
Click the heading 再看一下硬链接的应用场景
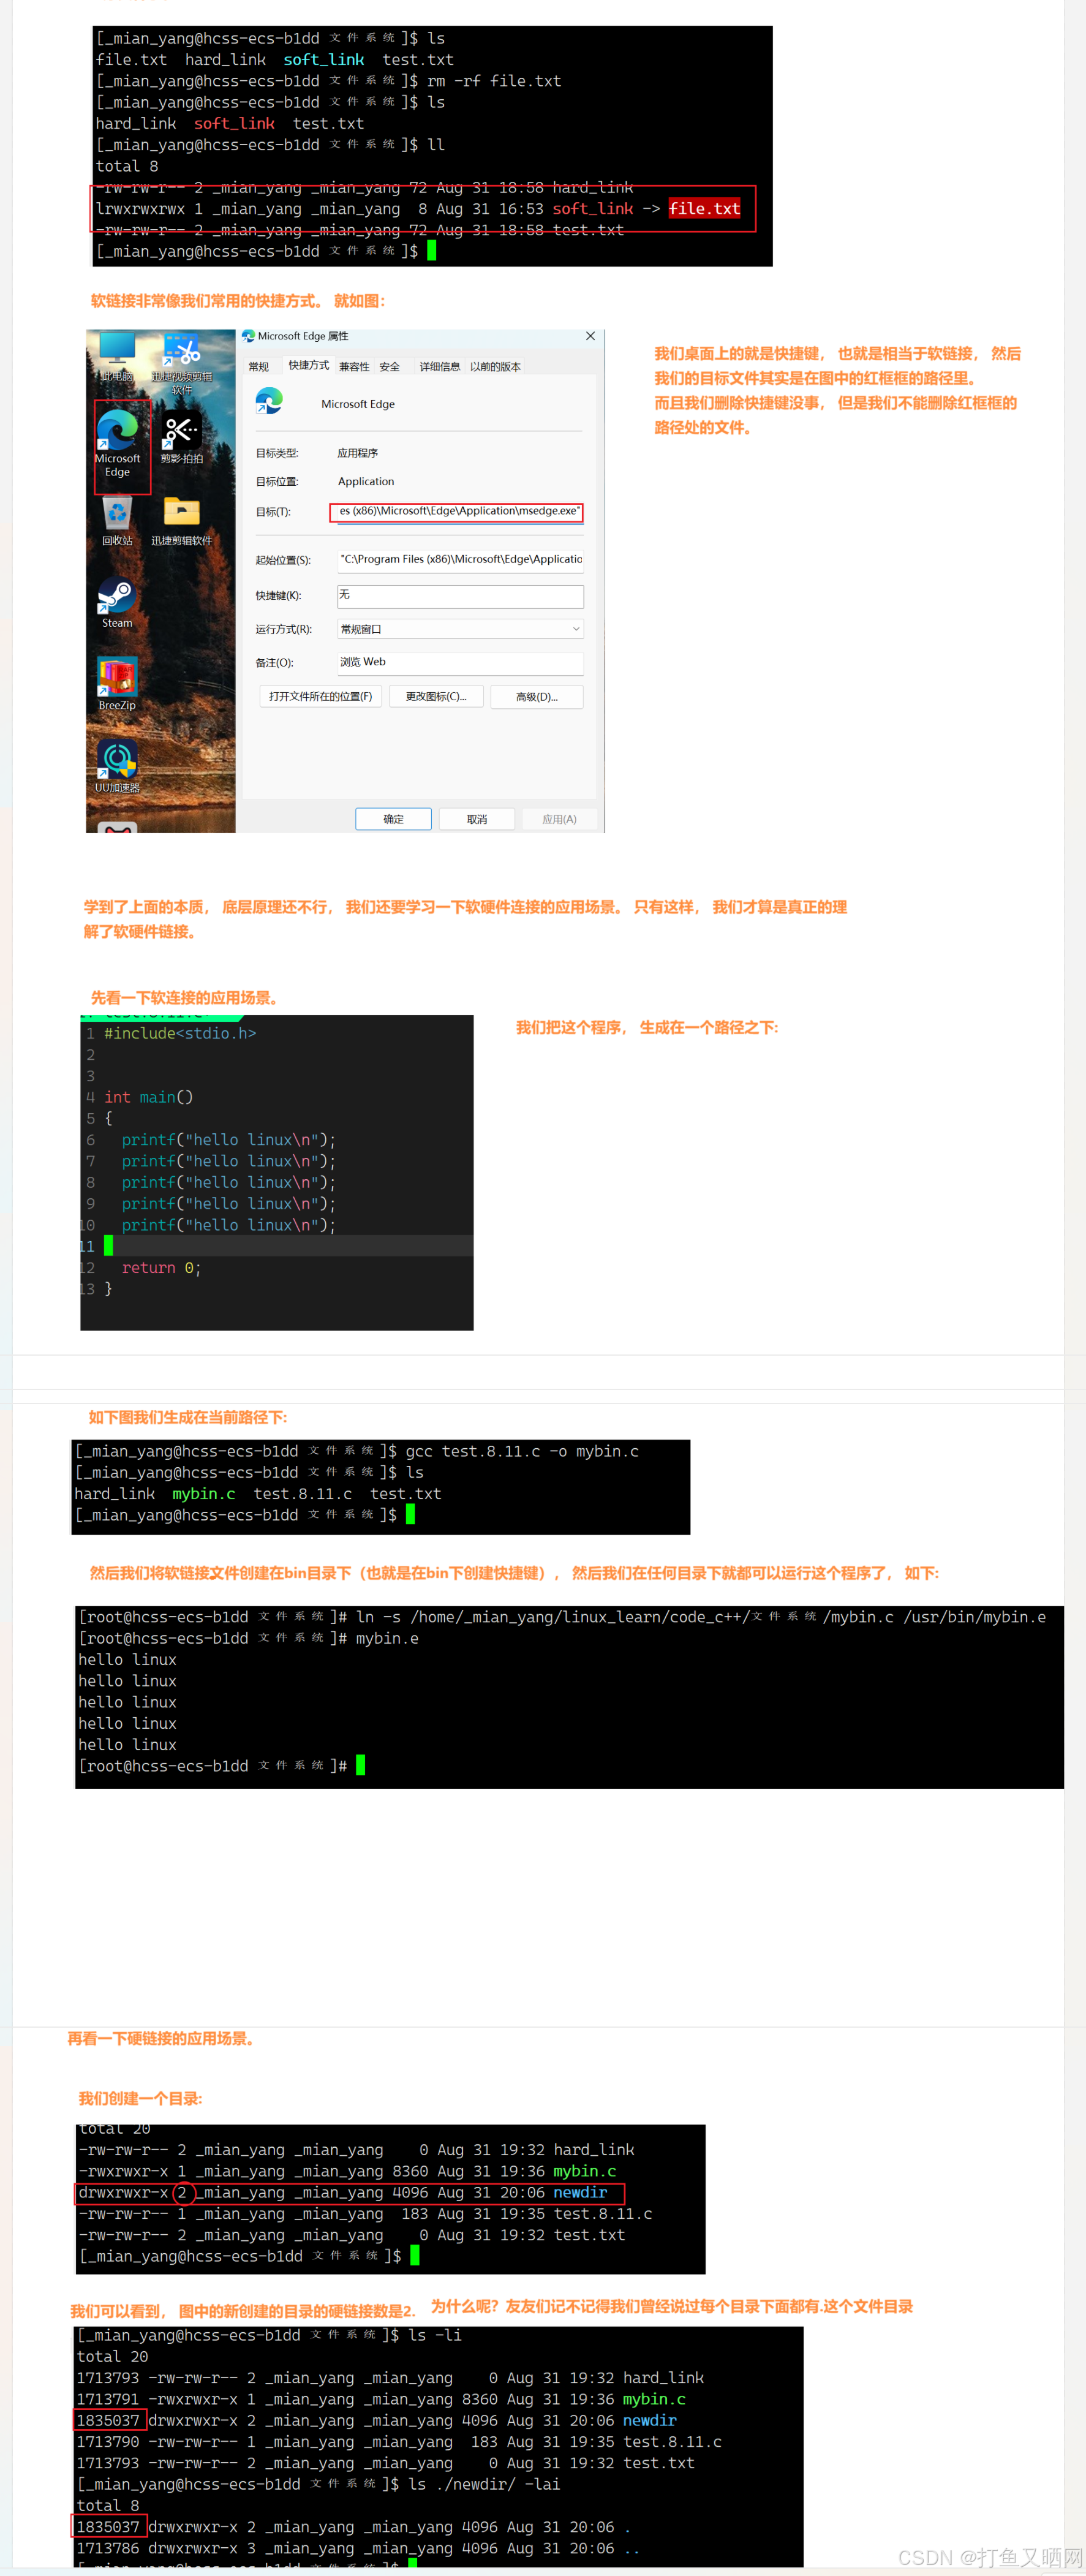(162, 2038)
